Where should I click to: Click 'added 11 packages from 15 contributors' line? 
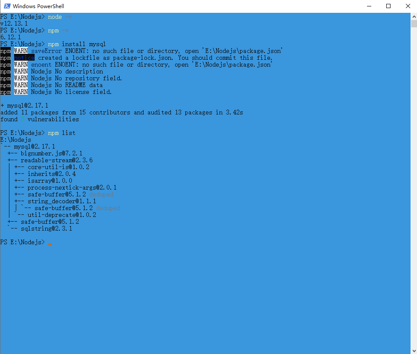(x=121, y=112)
